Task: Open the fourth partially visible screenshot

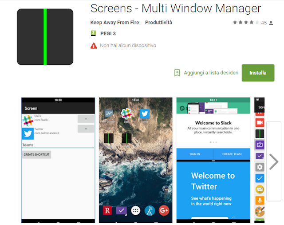Action: 259,160
